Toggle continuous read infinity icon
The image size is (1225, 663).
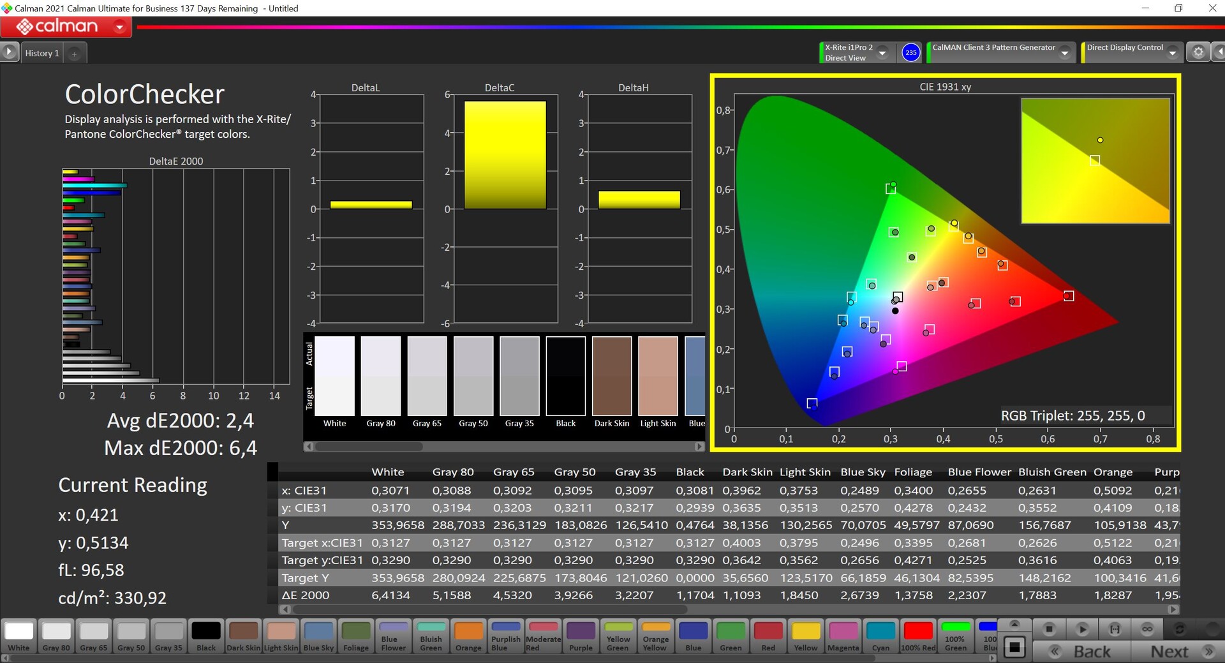click(1147, 629)
